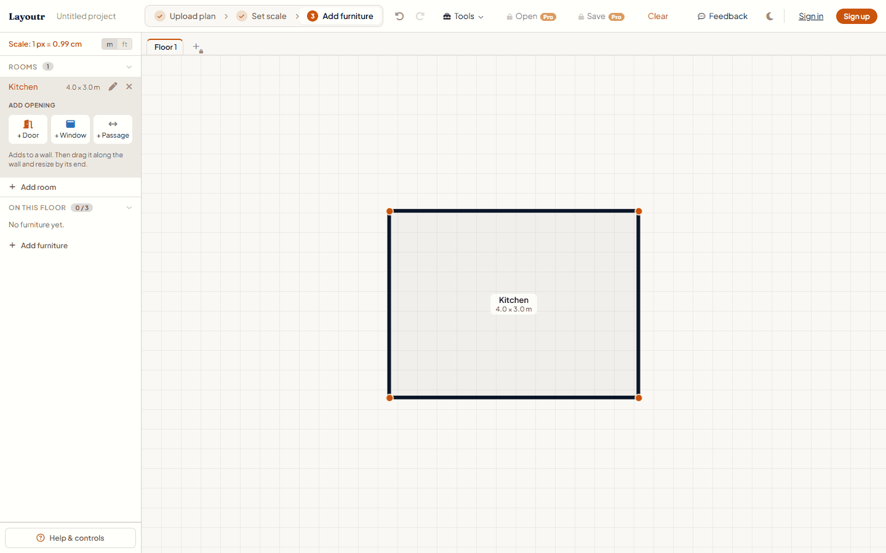Screen dimensions: 886x553
Task: Select the Floor 1 tab
Action: (x=165, y=47)
